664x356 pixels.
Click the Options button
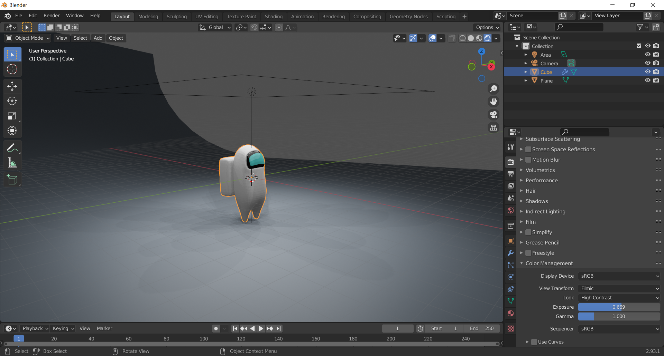pyautogui.click(x=487, y=27)
